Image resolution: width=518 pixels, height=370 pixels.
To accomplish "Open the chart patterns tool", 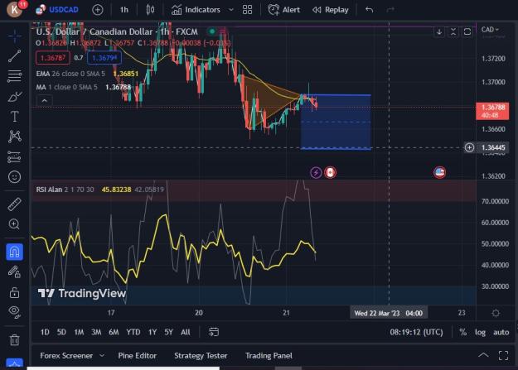I will (15, 137).
